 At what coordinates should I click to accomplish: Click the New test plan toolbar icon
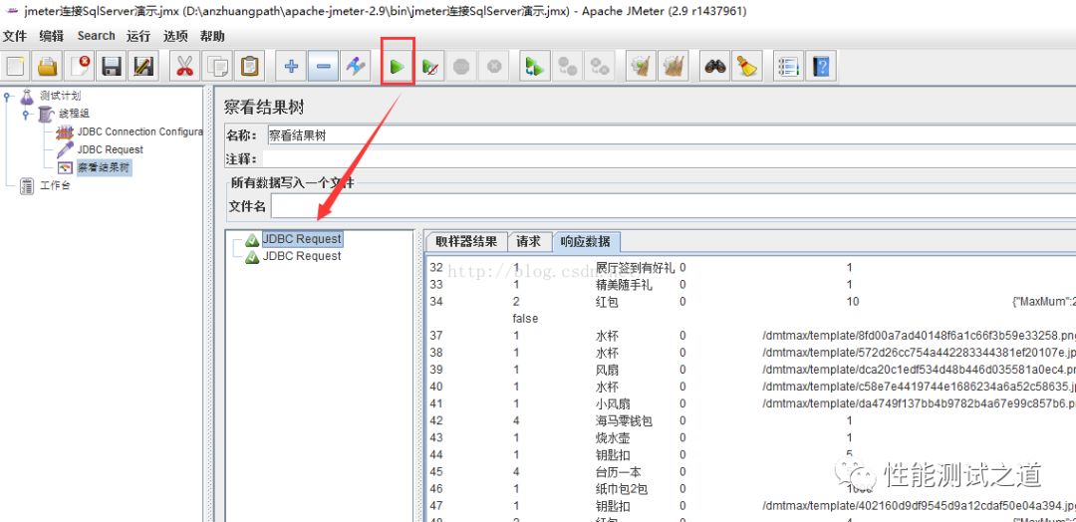tap(17, 67)
